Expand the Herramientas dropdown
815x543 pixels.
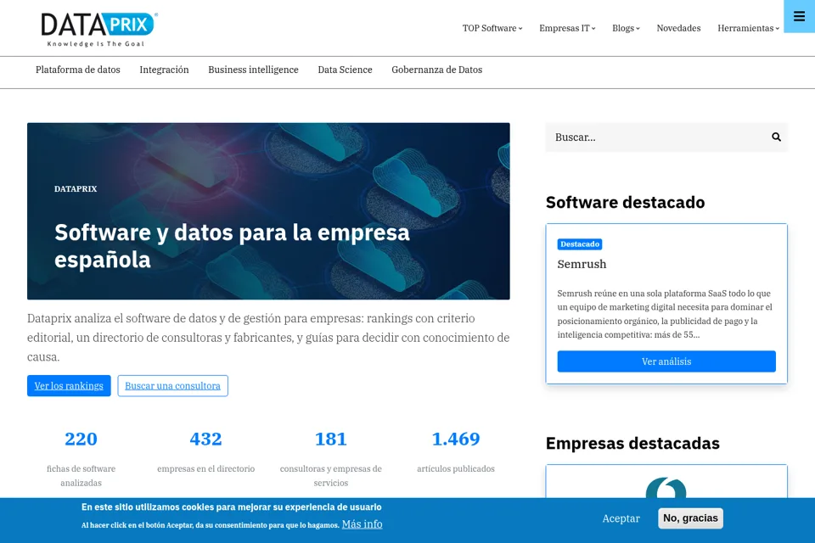click(x=748, y=28)
